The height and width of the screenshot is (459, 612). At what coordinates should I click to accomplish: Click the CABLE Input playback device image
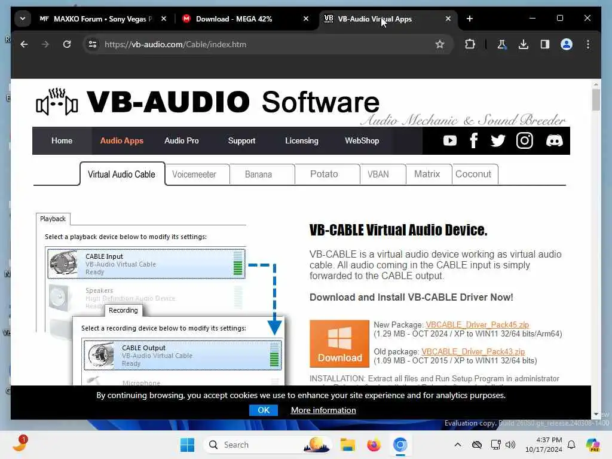tap(64, 264)
